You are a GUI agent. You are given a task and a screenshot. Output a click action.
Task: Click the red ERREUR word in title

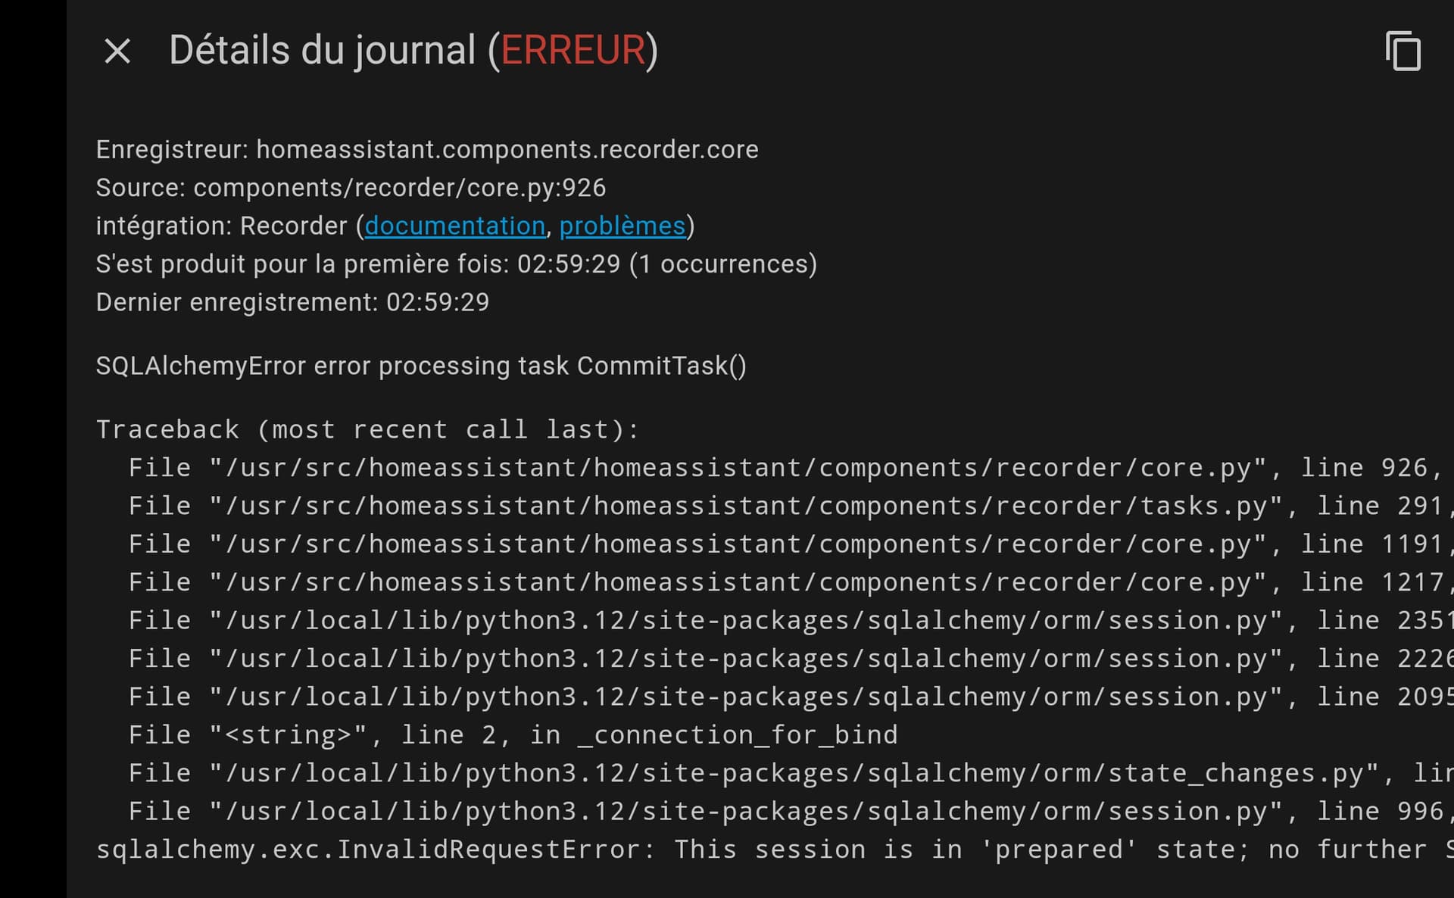(573, 51)
